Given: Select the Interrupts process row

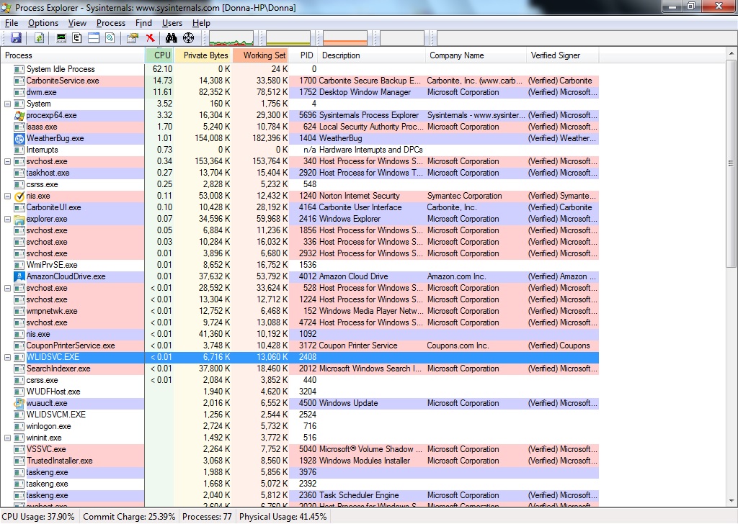Looking at the screenshot, I should pos(300,150).
